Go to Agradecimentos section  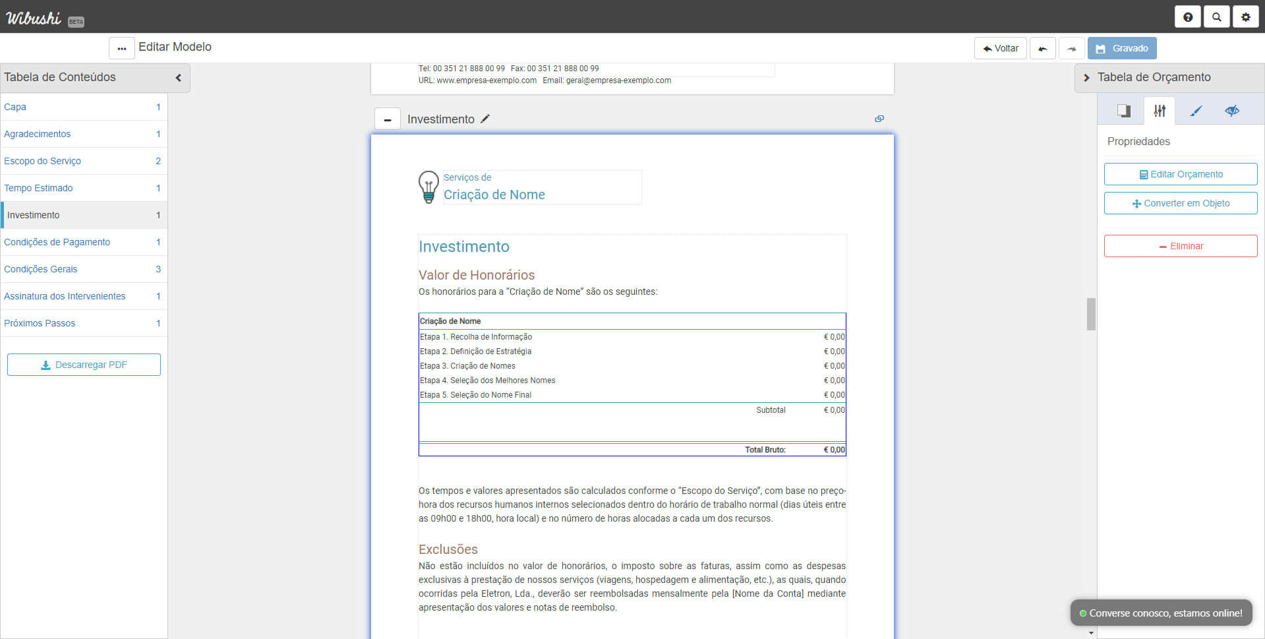(x=84, y=134)
